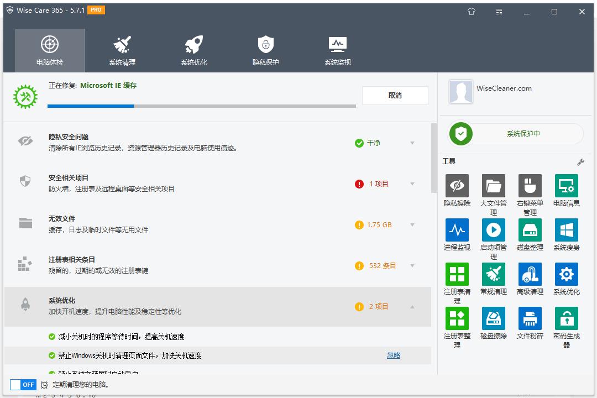Open the 进程监视 process monitor tool
This screenshot has height=398, width=597.
pyautogui.click(x=457, y=230)
